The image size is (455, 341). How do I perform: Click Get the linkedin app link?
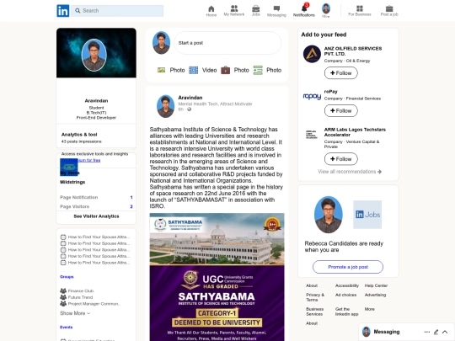347,312
